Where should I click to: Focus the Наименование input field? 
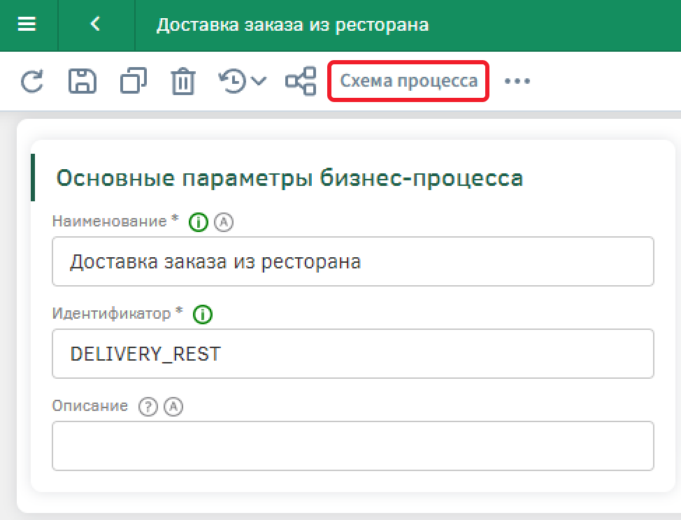point(352,262)
